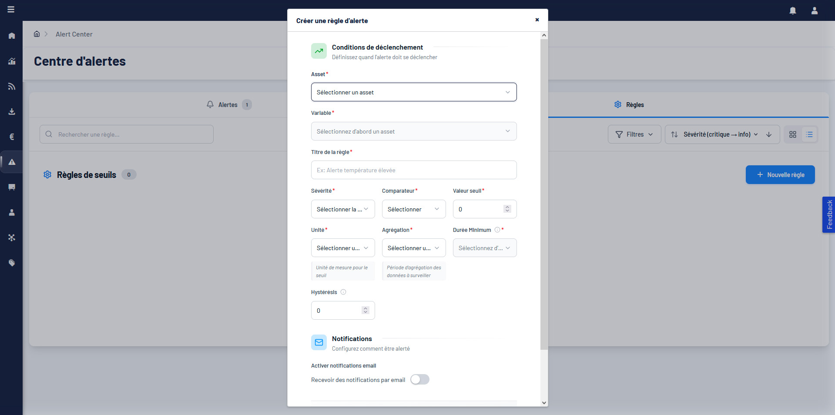Open the Sévérité dropdown
This screenshot has height=415, width=835.
[x=342, y=209]
